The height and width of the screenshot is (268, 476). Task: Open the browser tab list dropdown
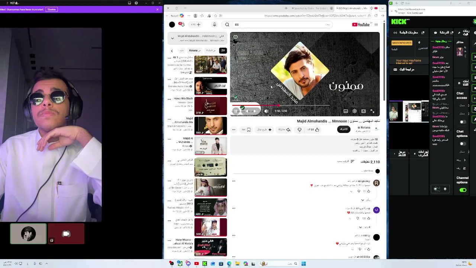pos(383,8)
